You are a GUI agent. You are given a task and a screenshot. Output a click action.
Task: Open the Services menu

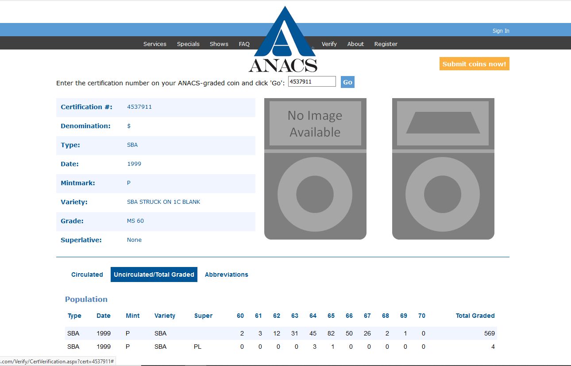tap(155, 44)
